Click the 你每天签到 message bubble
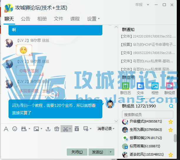The image size is (180, 160). tap(29, 71)
